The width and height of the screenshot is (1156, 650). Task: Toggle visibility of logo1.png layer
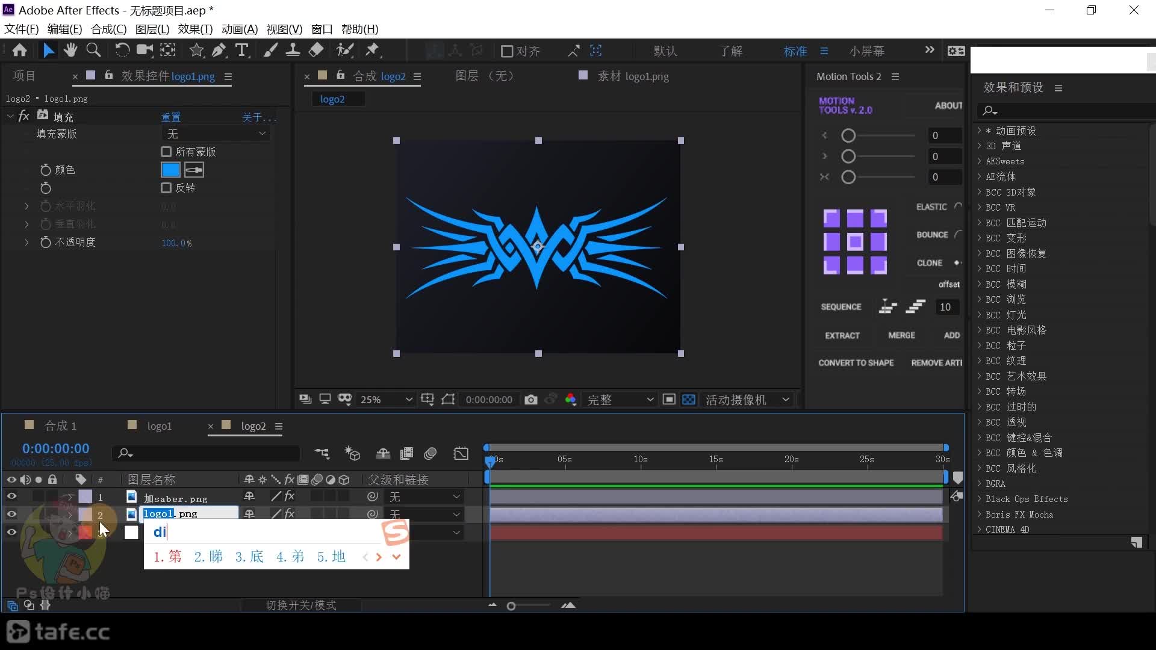click(x=11, y=513)
